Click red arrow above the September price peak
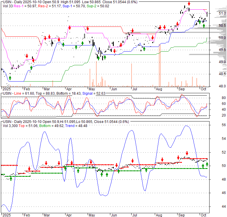The height and width of the screenshot is (217, 227). click(189, 3)
